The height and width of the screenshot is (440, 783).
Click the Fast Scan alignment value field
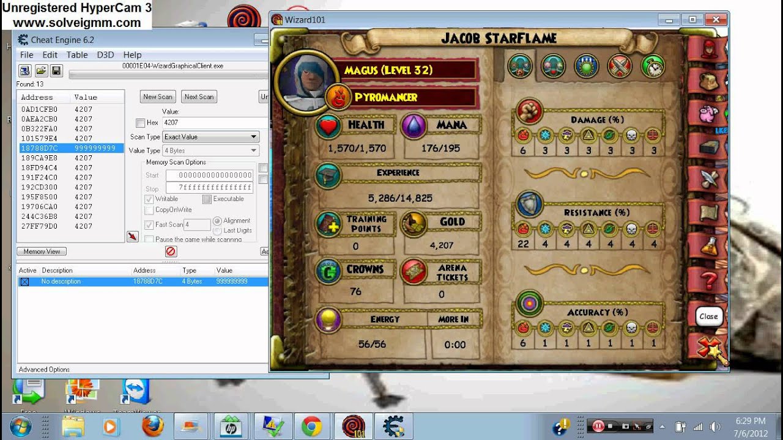197,225
